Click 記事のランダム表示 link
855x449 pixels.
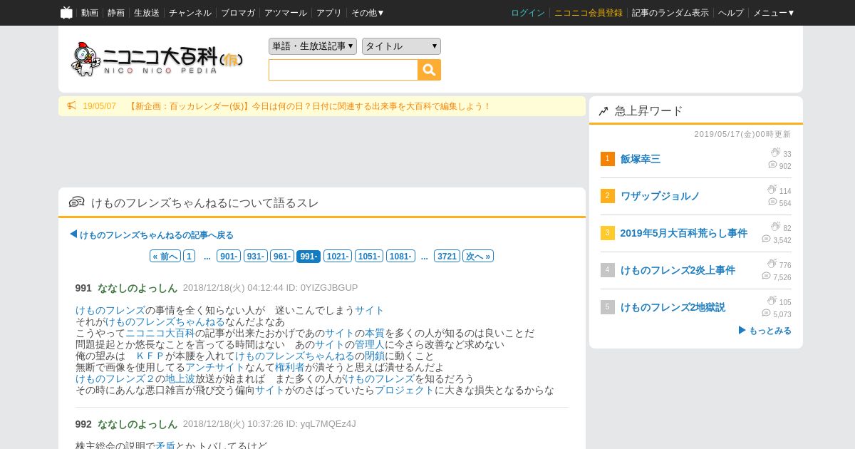pos(670,13)
